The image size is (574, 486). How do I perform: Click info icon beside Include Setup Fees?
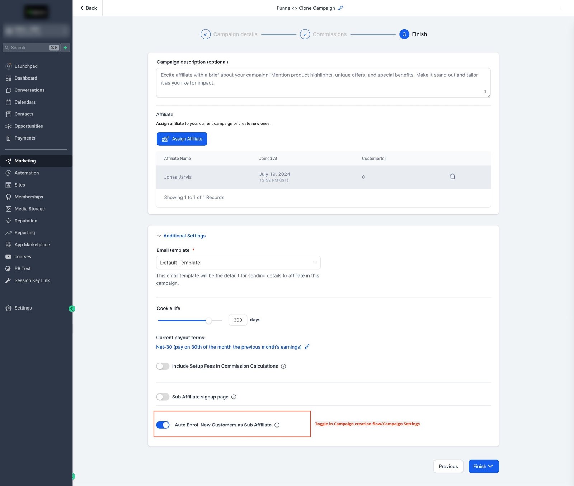(x=283, y=366)
